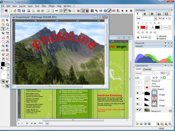Click blue info icon below layers list
This screenshot has height=131, width=175.
tap(149, 124)
